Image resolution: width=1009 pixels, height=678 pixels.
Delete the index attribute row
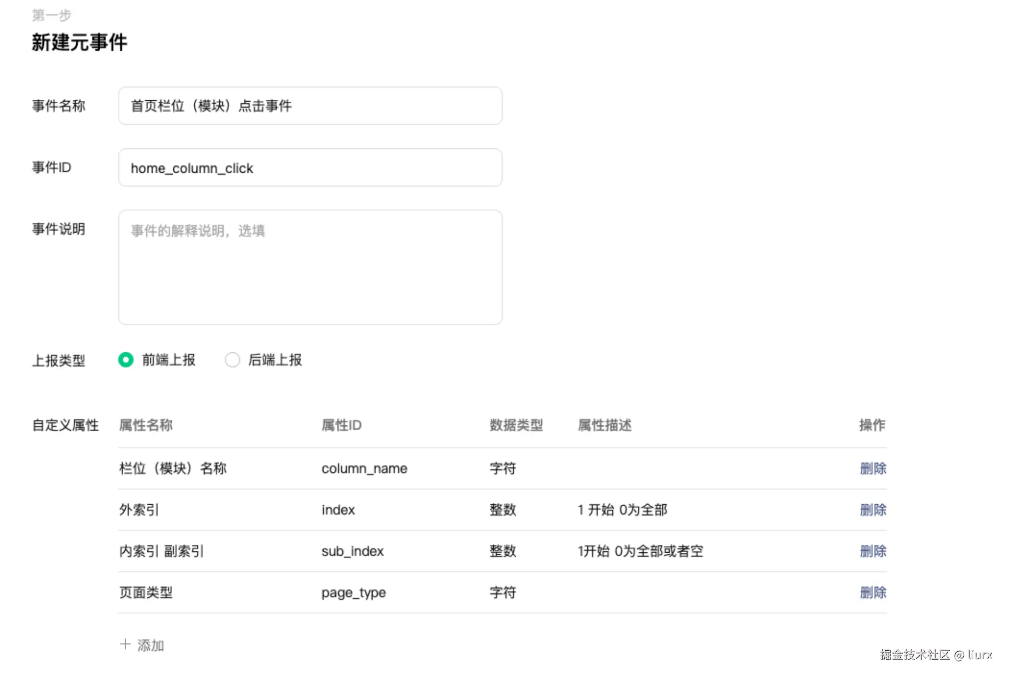tap(873, 510)
